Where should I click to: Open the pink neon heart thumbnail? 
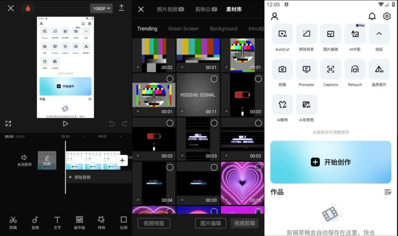point(242,183)
